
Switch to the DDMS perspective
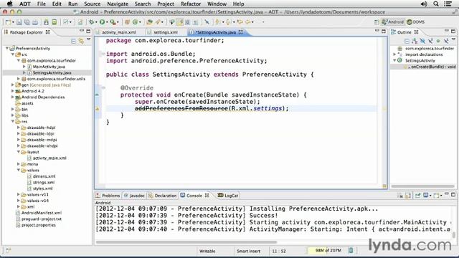[416, 22]
